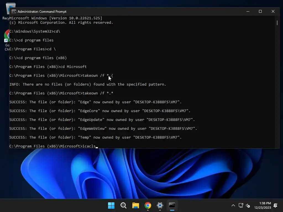Click the 'Administrator: Command Prompt' title text

click(x=42, y=12)
